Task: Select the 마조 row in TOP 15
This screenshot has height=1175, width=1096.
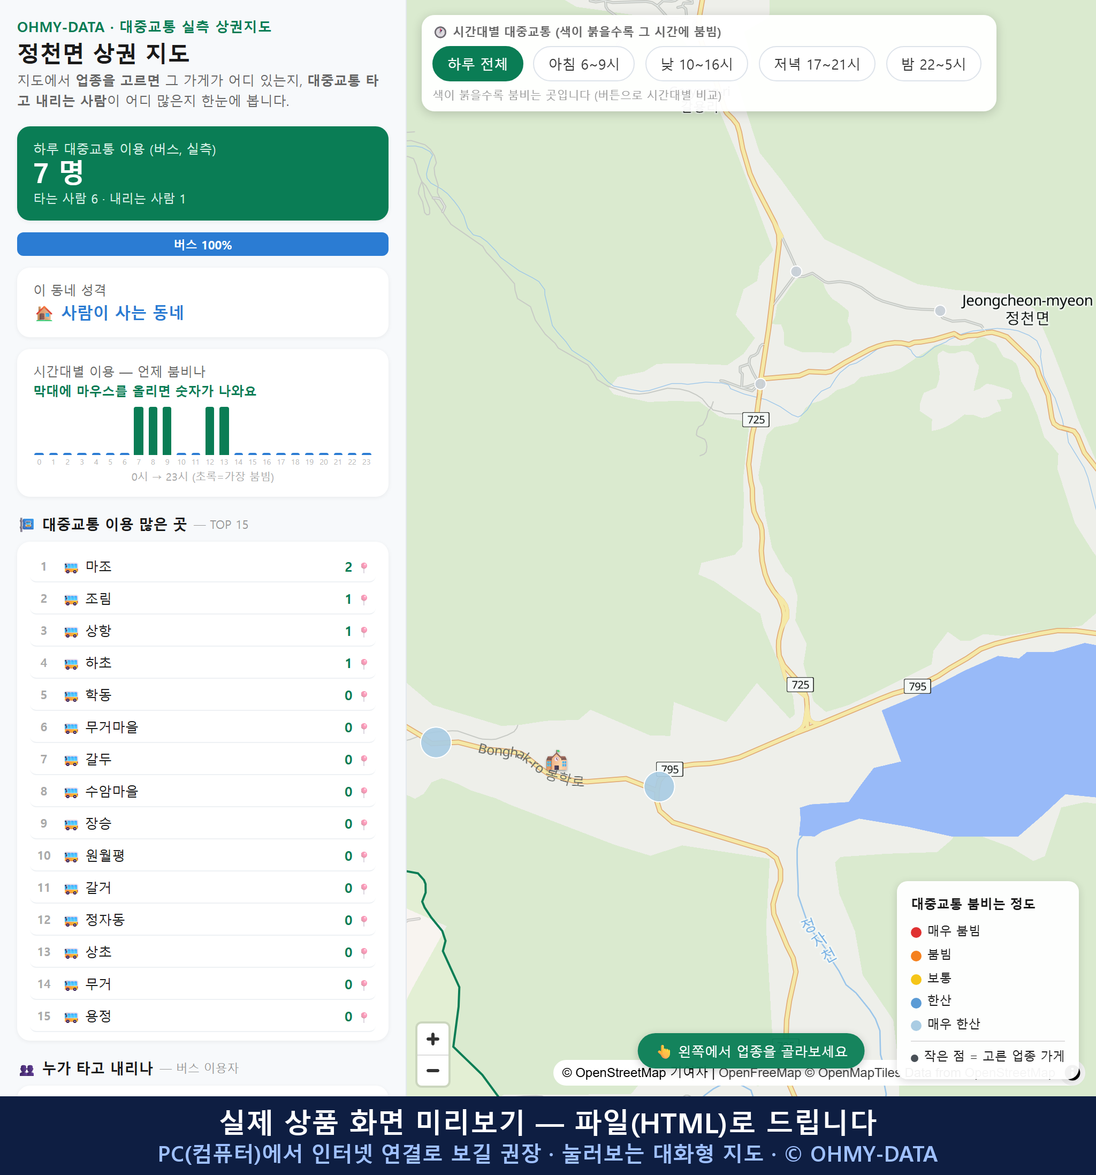Action: [202, 567]
